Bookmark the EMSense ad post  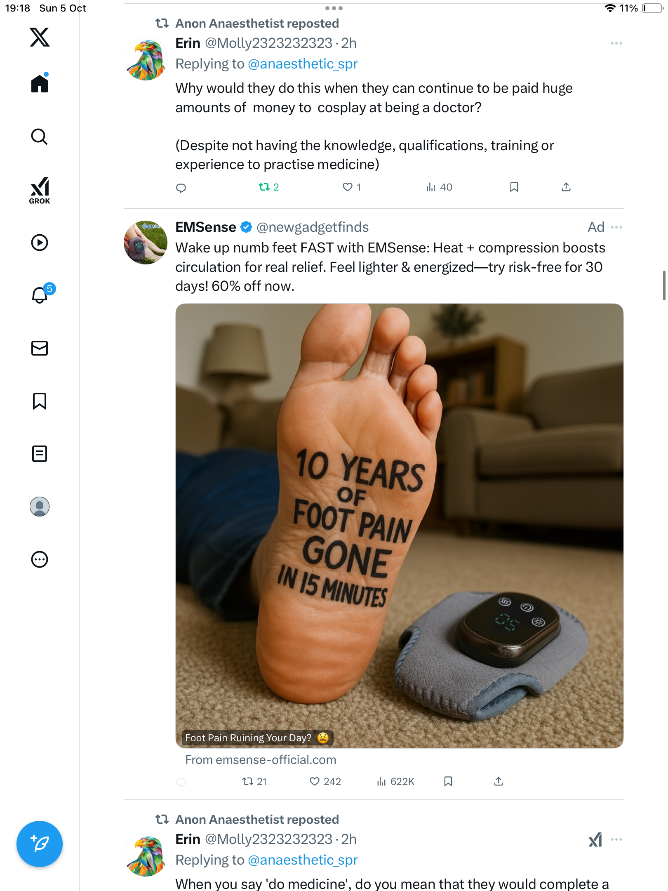click(x=448, y=781)
